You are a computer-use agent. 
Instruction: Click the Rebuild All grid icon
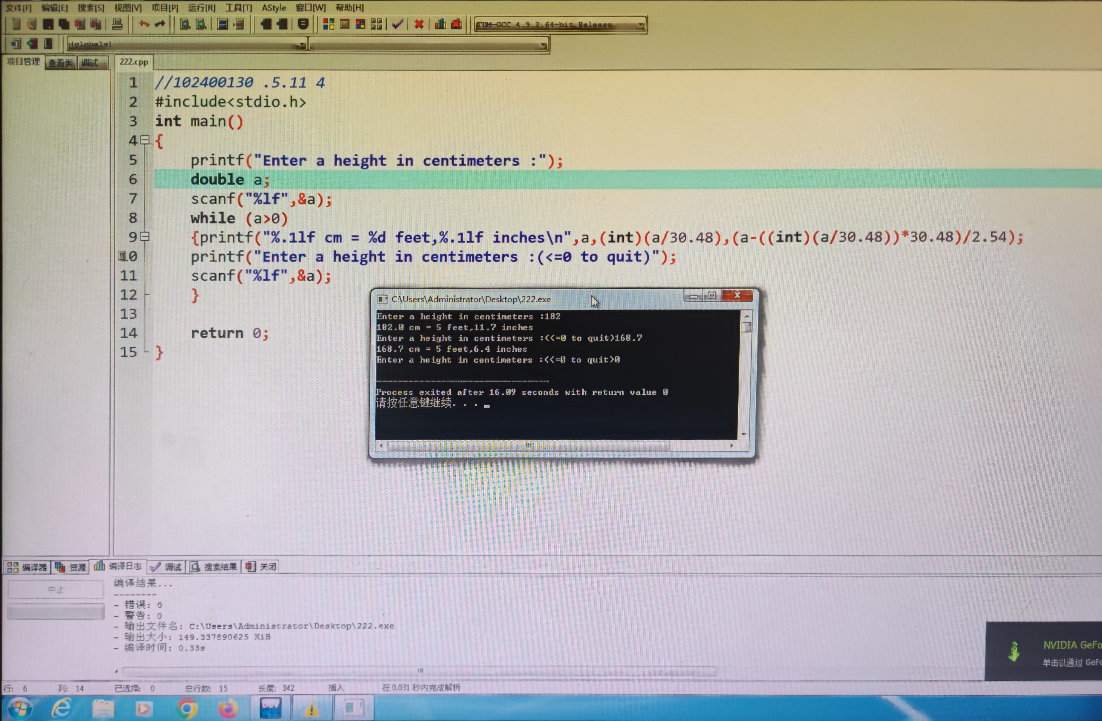pos(376,24)
